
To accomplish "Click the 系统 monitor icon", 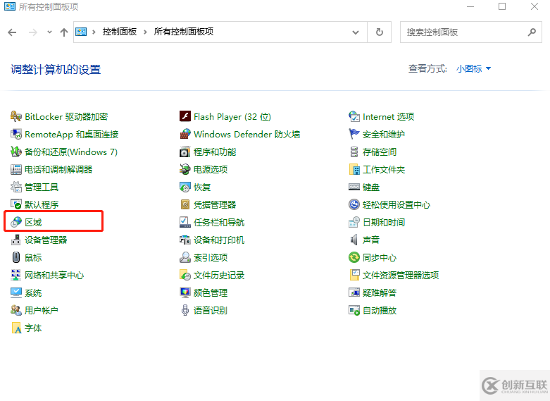I will [x=15, y=292].
